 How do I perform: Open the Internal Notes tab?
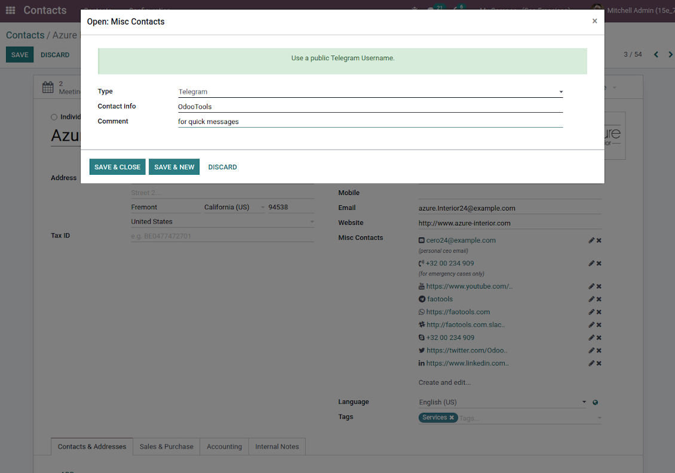click(x=277, y=447)
